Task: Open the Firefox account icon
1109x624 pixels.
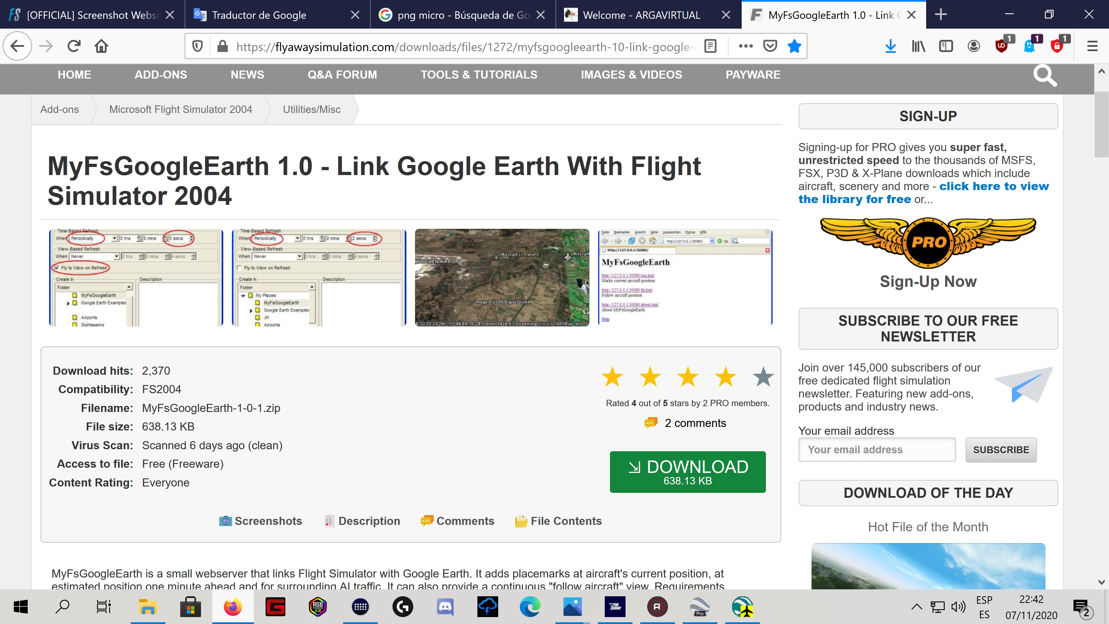Action: click(973, 46)
